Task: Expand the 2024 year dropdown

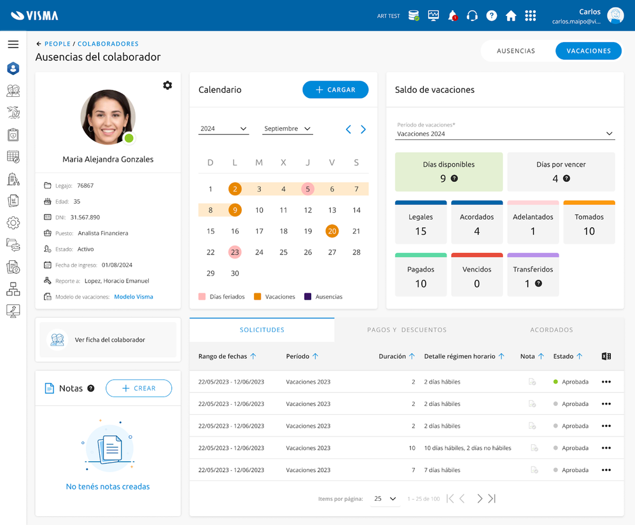Action: 223,129
